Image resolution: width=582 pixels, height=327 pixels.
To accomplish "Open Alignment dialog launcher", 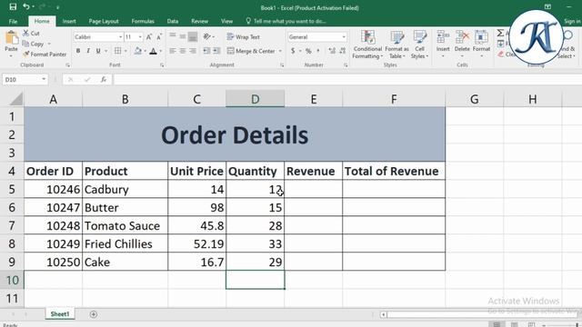I will point(282,65).
